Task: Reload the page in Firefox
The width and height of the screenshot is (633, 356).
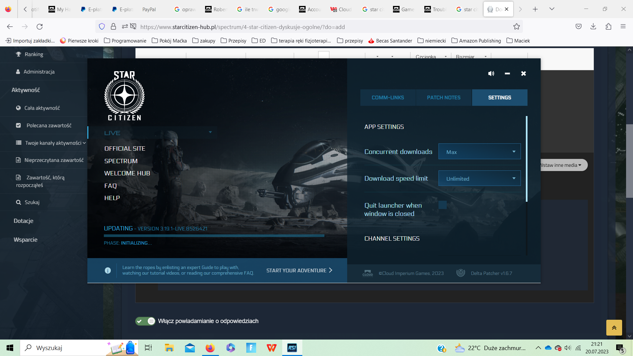Action: [x=40, y=27]
